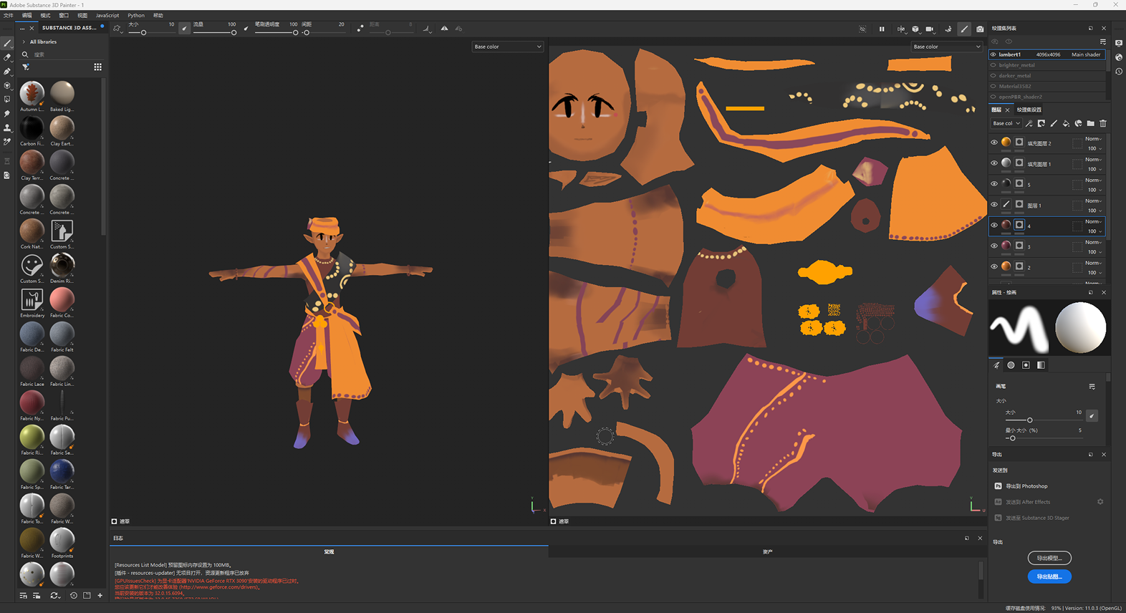Show the brighter_metal texture set

pos(993,65)
